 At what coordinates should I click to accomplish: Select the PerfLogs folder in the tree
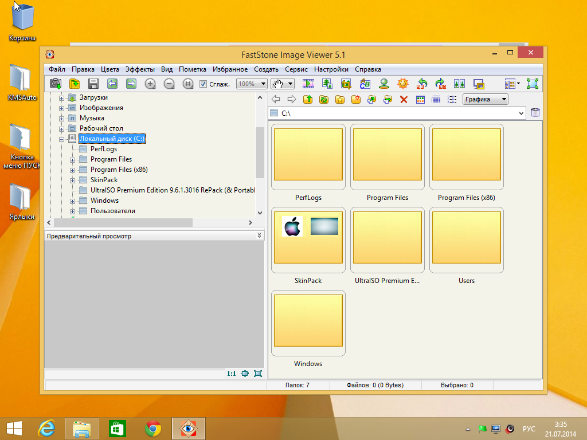click(103, 149)
